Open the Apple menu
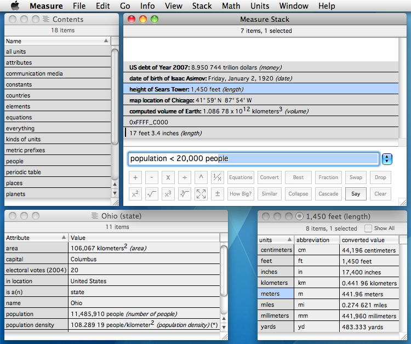The image size is (411, 344). (15, 5)
